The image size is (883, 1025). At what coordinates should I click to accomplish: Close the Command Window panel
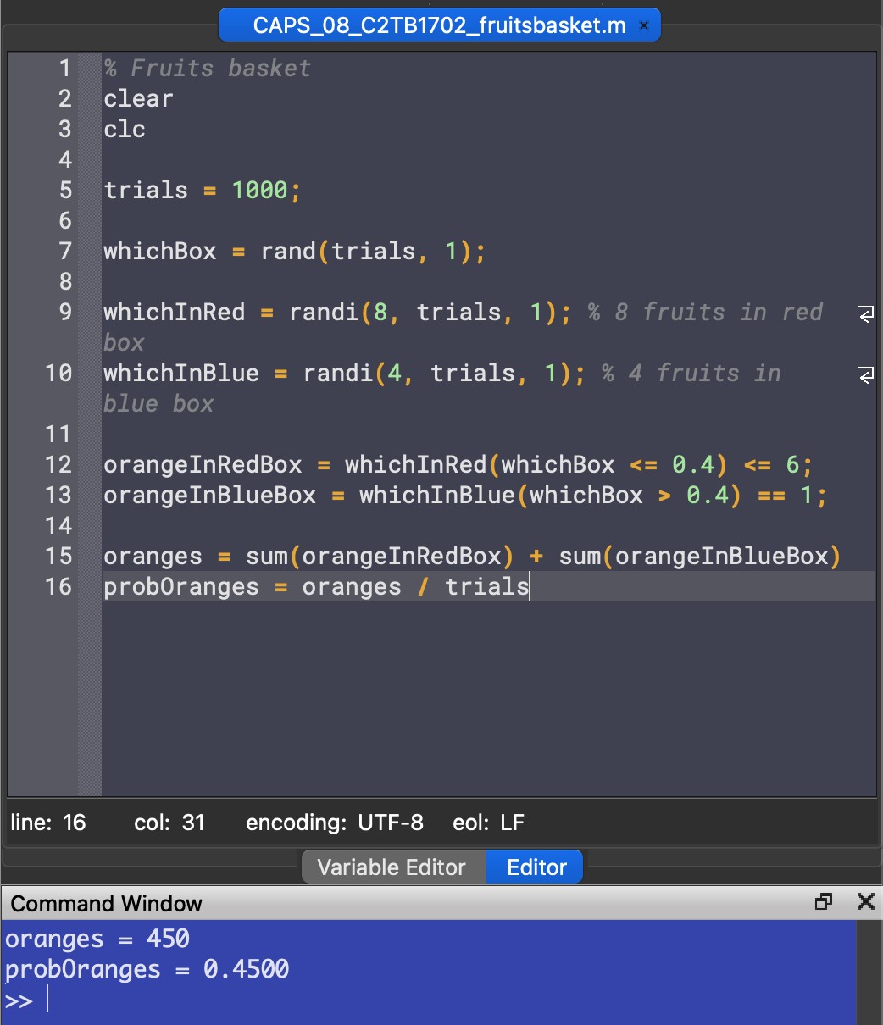[x=865, y=901]
